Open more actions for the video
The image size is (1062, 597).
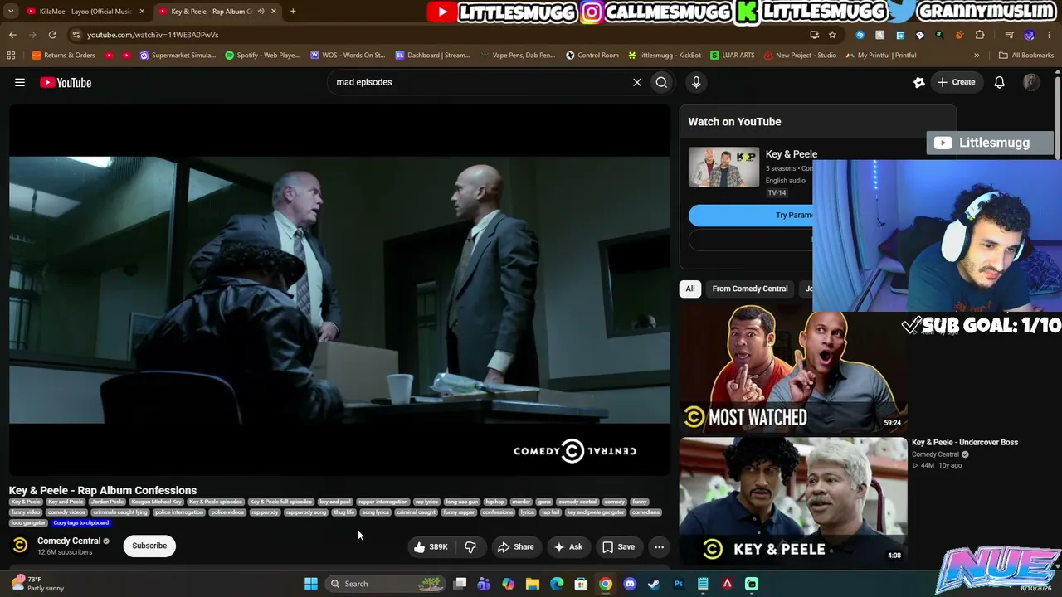pyautogui.click(x=659, y=546)
